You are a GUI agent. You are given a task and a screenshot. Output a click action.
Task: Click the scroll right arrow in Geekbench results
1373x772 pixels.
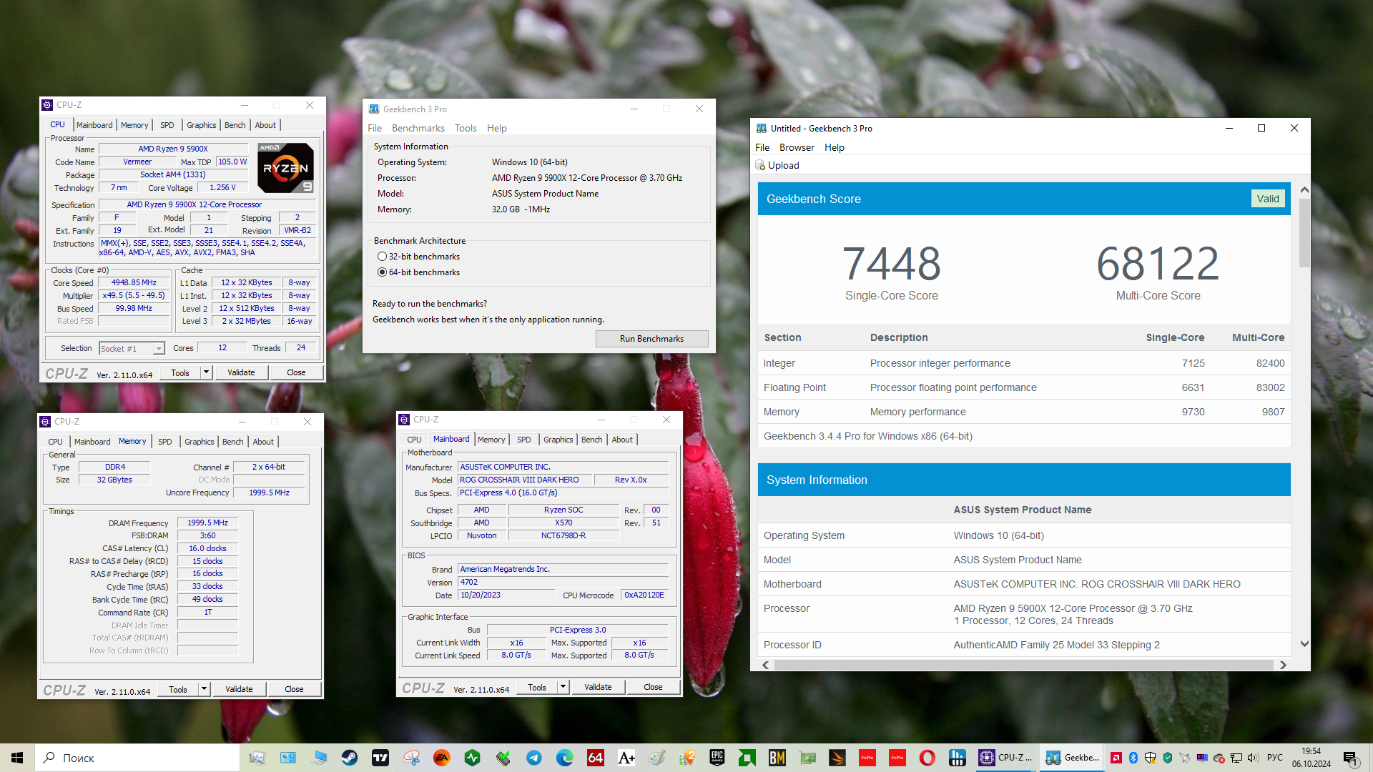1283,665
